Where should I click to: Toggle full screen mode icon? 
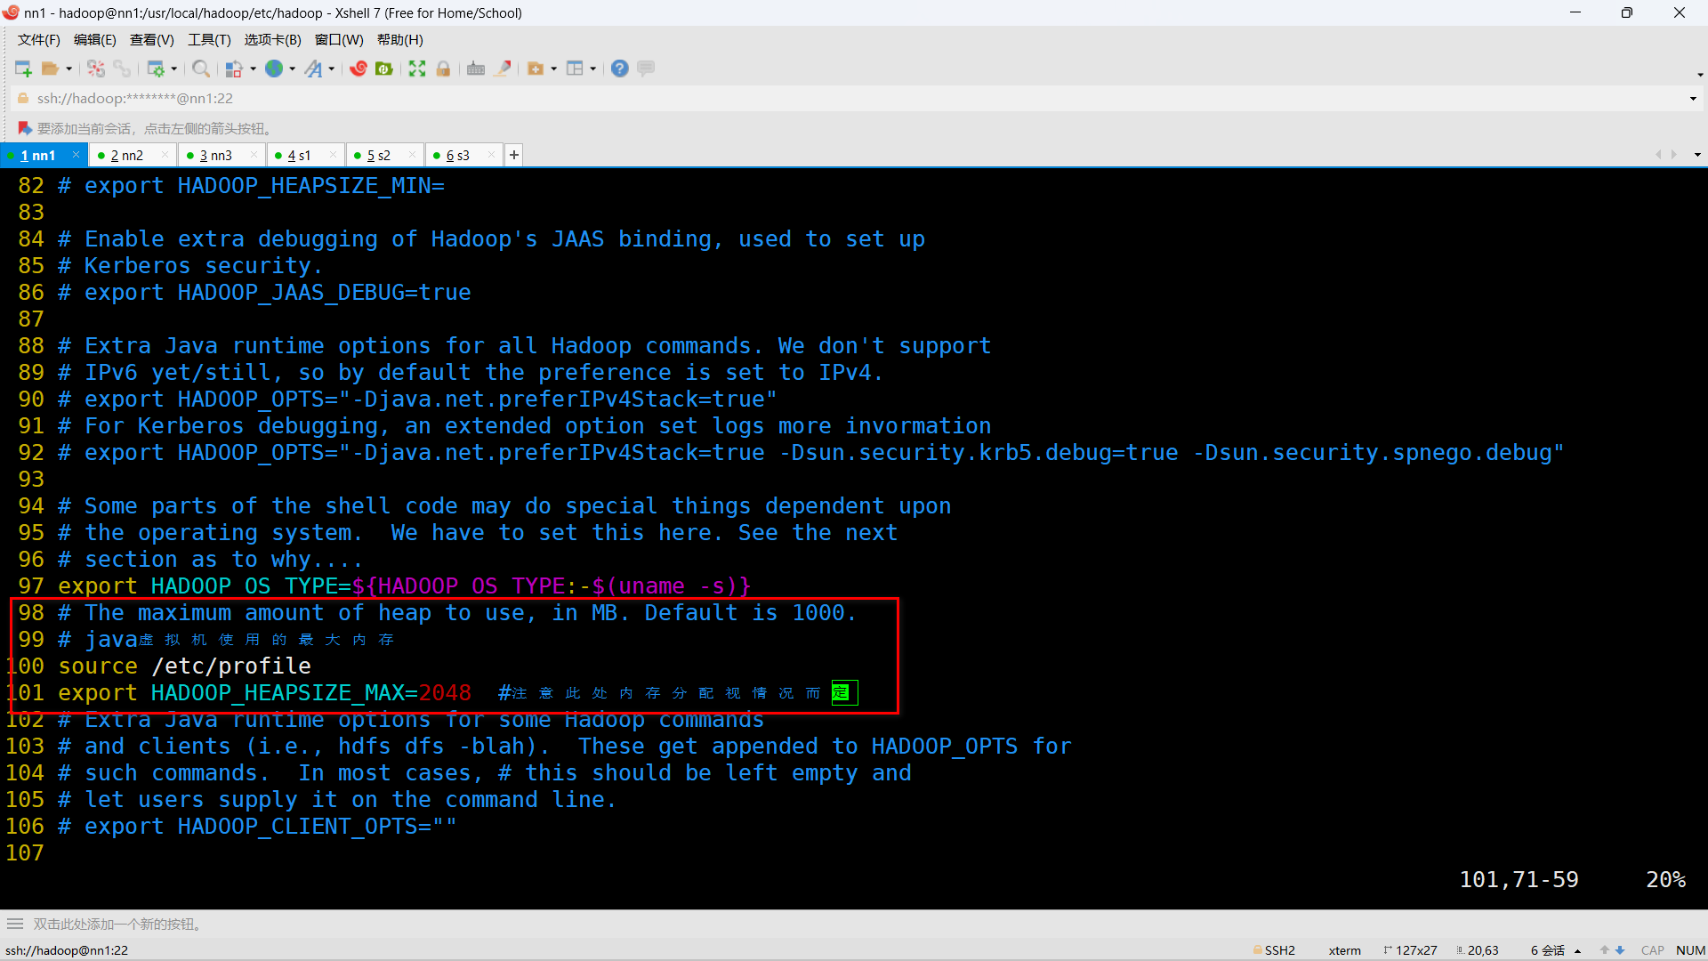417,69
